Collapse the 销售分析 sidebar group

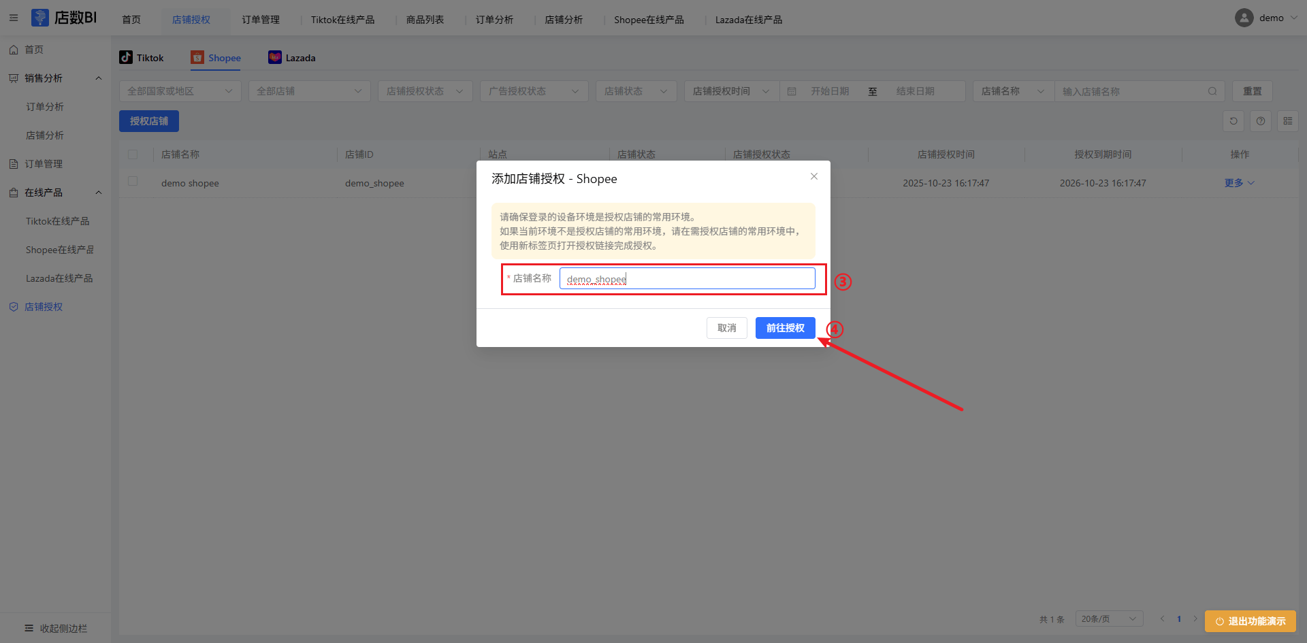(x=99, y=78)
